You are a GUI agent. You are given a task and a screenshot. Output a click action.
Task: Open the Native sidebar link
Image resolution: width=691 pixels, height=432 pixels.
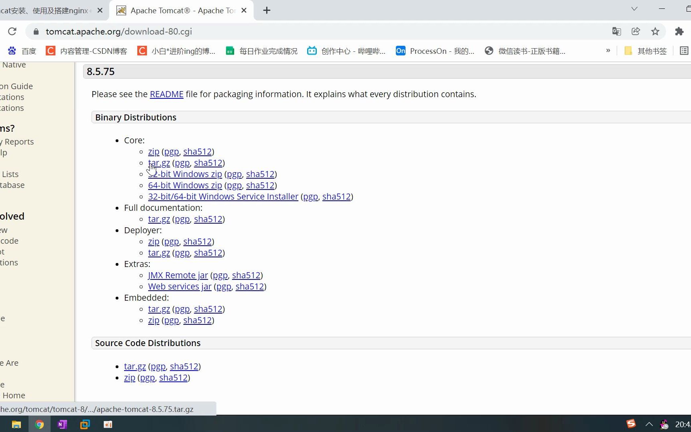pyautogui.click(x=14, y=65)
